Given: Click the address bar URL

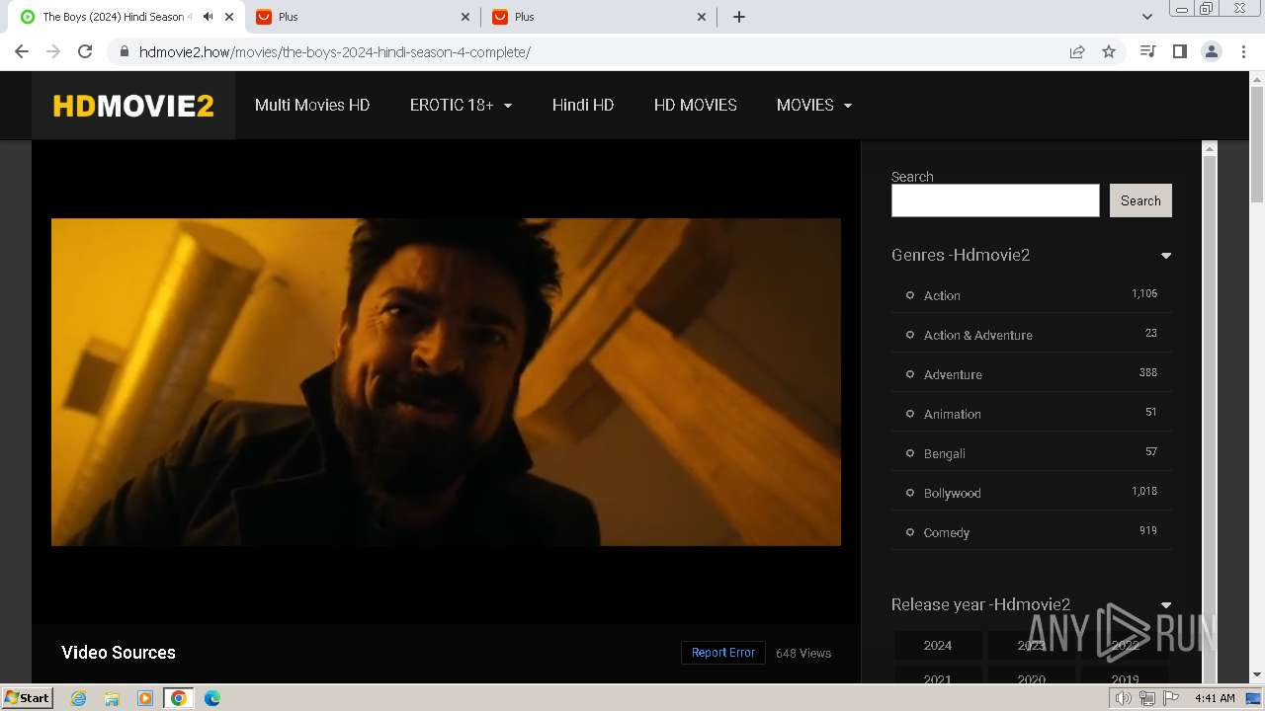Looking at the screenshot, I should 335,51.
